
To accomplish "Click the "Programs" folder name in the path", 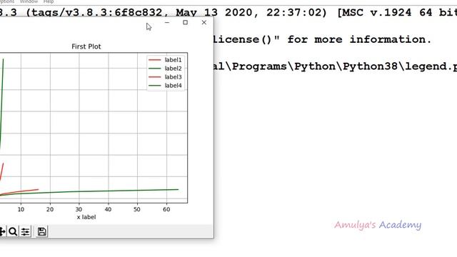I will click(259, 66).
